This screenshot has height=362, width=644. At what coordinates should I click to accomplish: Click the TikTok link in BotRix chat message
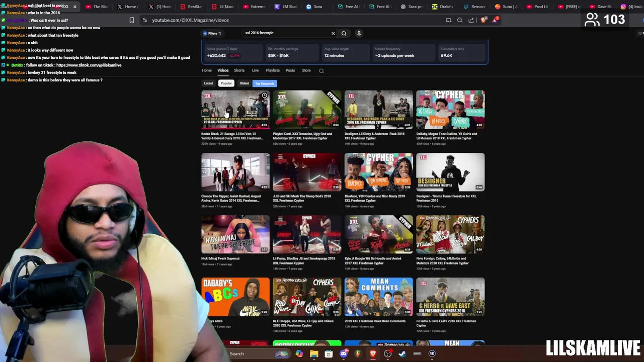[89, 65]
